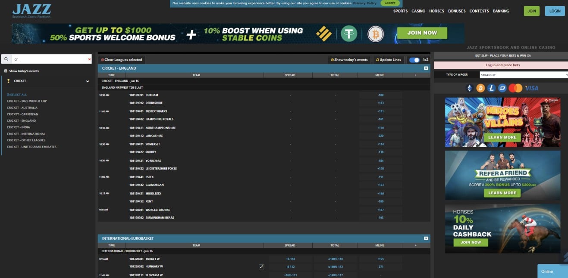The height and width of the screenshot is (278, 568).
Task: Click the Mastercard payment icon
Action: click(x=515, y=88)
